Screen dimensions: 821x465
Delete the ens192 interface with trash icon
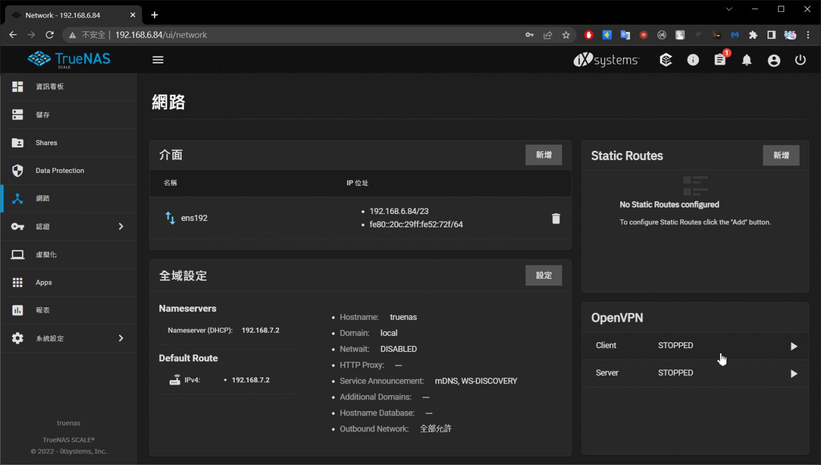556,218
